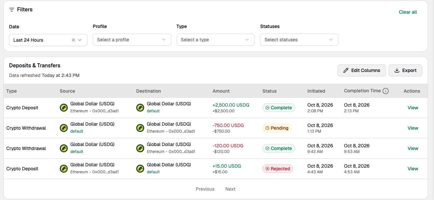
Task: Open the date filter chevron
Action: pyautogui.click(x=80, y=40)
